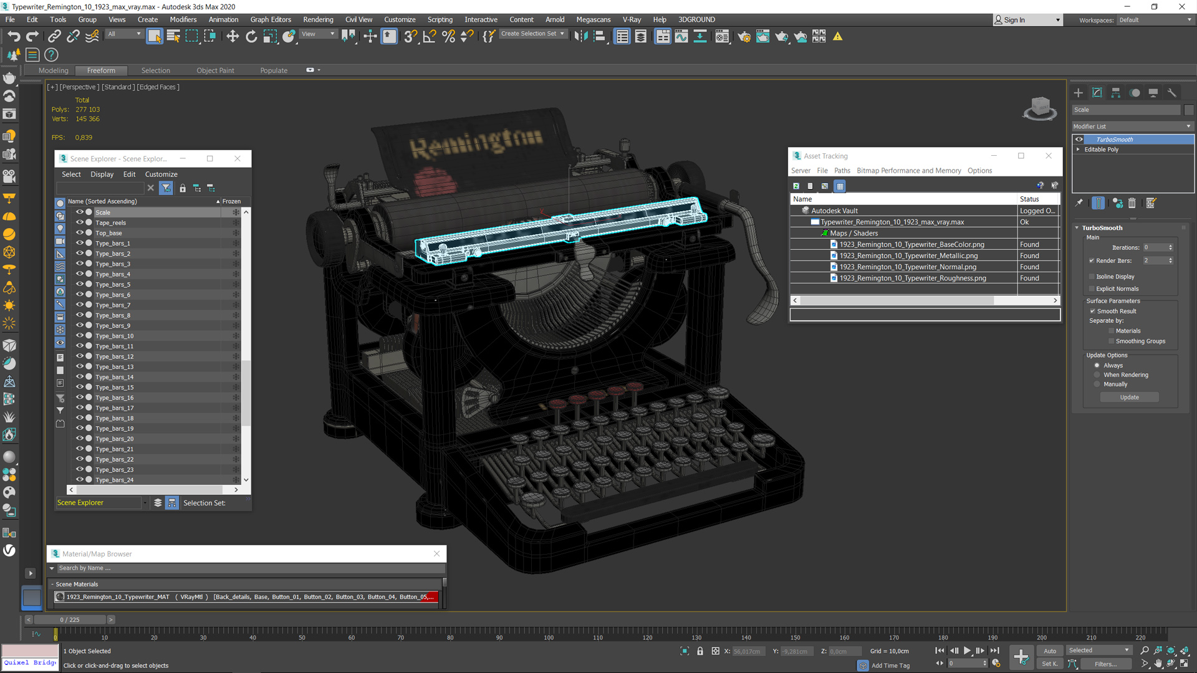Open the Rendering menu
Image resolution: width=1197 pixels, height=673 pixels.
(318, 19)
